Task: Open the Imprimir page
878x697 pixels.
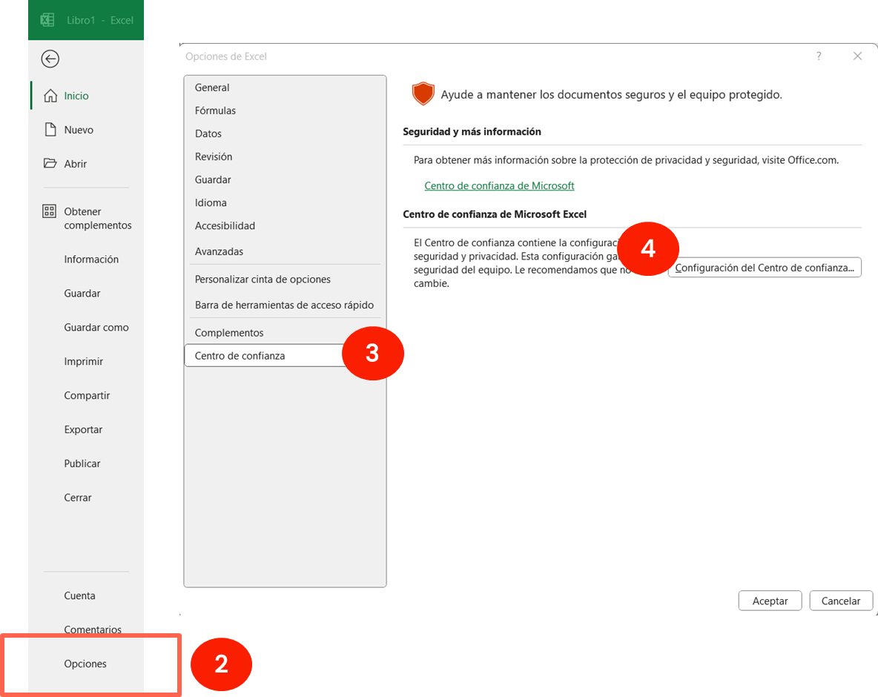Action: click(x=84, y=362)
